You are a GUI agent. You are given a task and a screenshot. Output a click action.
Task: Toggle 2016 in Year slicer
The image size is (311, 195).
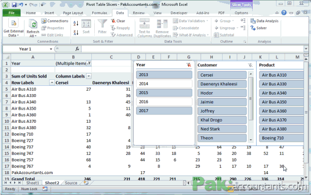pos(164,102)
